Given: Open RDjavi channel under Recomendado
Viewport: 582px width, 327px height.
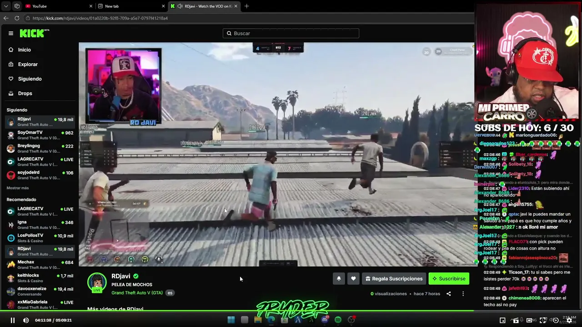Looking at the screenshot, I should point(40,251).
